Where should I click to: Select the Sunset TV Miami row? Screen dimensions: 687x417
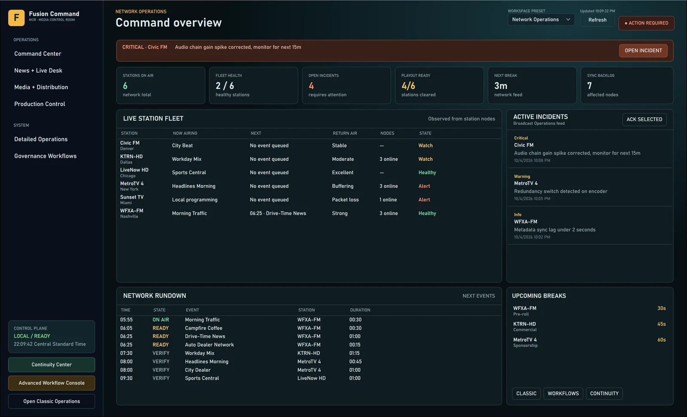click(309, 200)
